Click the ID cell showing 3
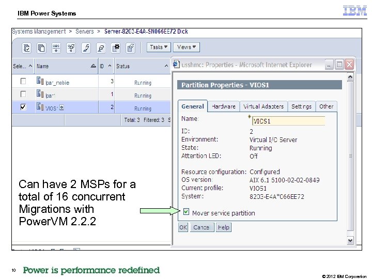The width and height of the screenshot is (372, 279). pos(112,82)
